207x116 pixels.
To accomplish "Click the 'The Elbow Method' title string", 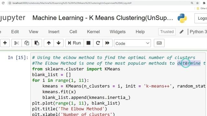I will 82,109.
